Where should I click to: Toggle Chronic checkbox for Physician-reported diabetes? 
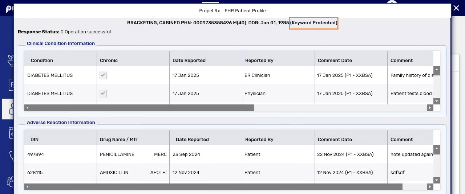click(x=103, y=94)
